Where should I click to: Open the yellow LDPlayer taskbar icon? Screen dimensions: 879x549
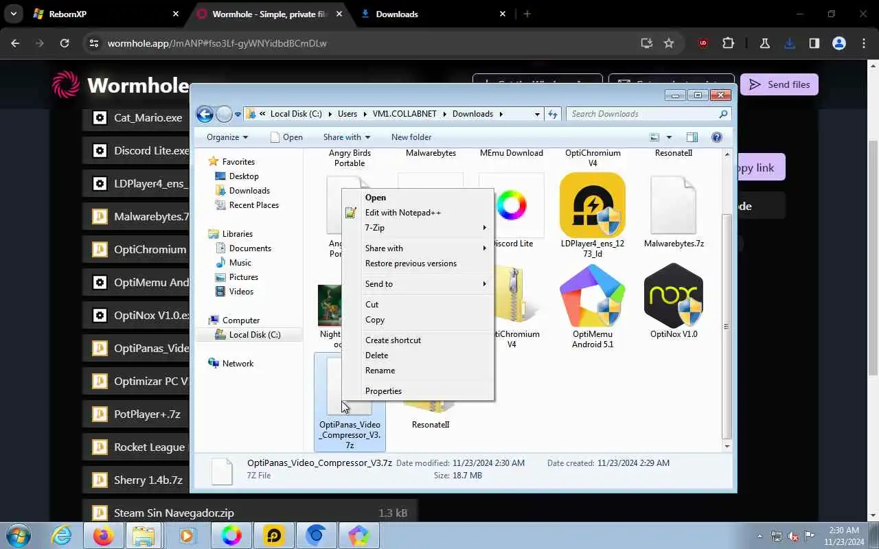tap(274, 535)
